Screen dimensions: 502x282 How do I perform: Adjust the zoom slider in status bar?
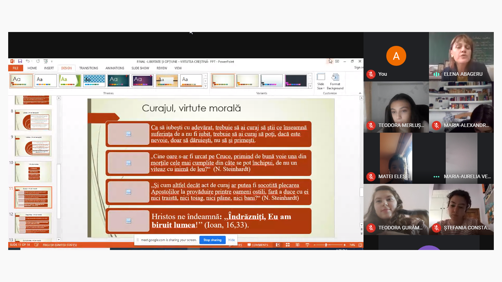pyautogui.click(x=326, y=245)
